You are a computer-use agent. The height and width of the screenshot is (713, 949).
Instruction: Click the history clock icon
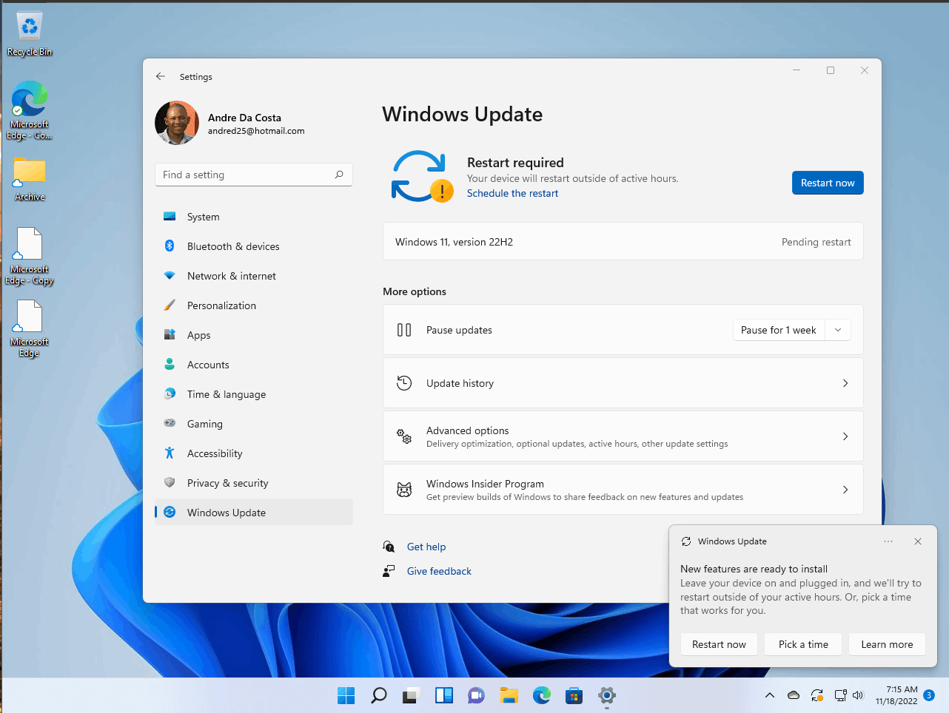click(x=404, y=383)
